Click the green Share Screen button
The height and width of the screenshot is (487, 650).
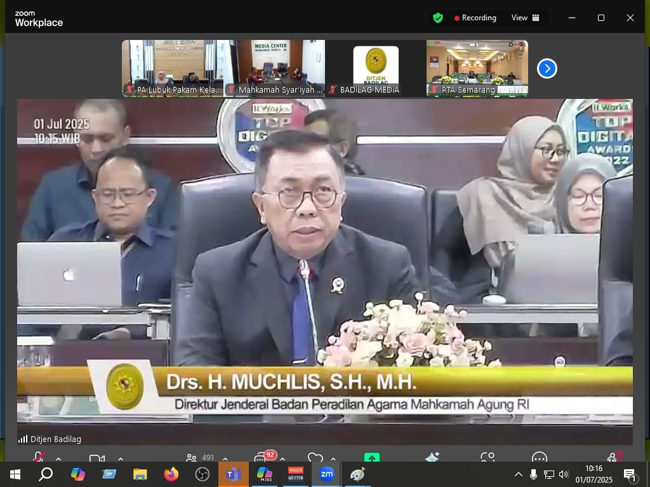372,457
